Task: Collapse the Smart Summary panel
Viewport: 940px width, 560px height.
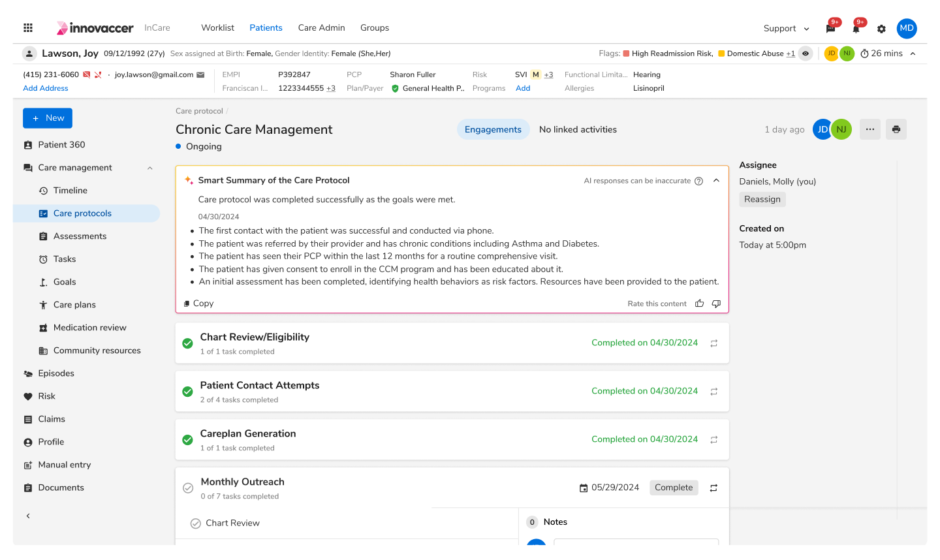Action: (x=716, y=181)
